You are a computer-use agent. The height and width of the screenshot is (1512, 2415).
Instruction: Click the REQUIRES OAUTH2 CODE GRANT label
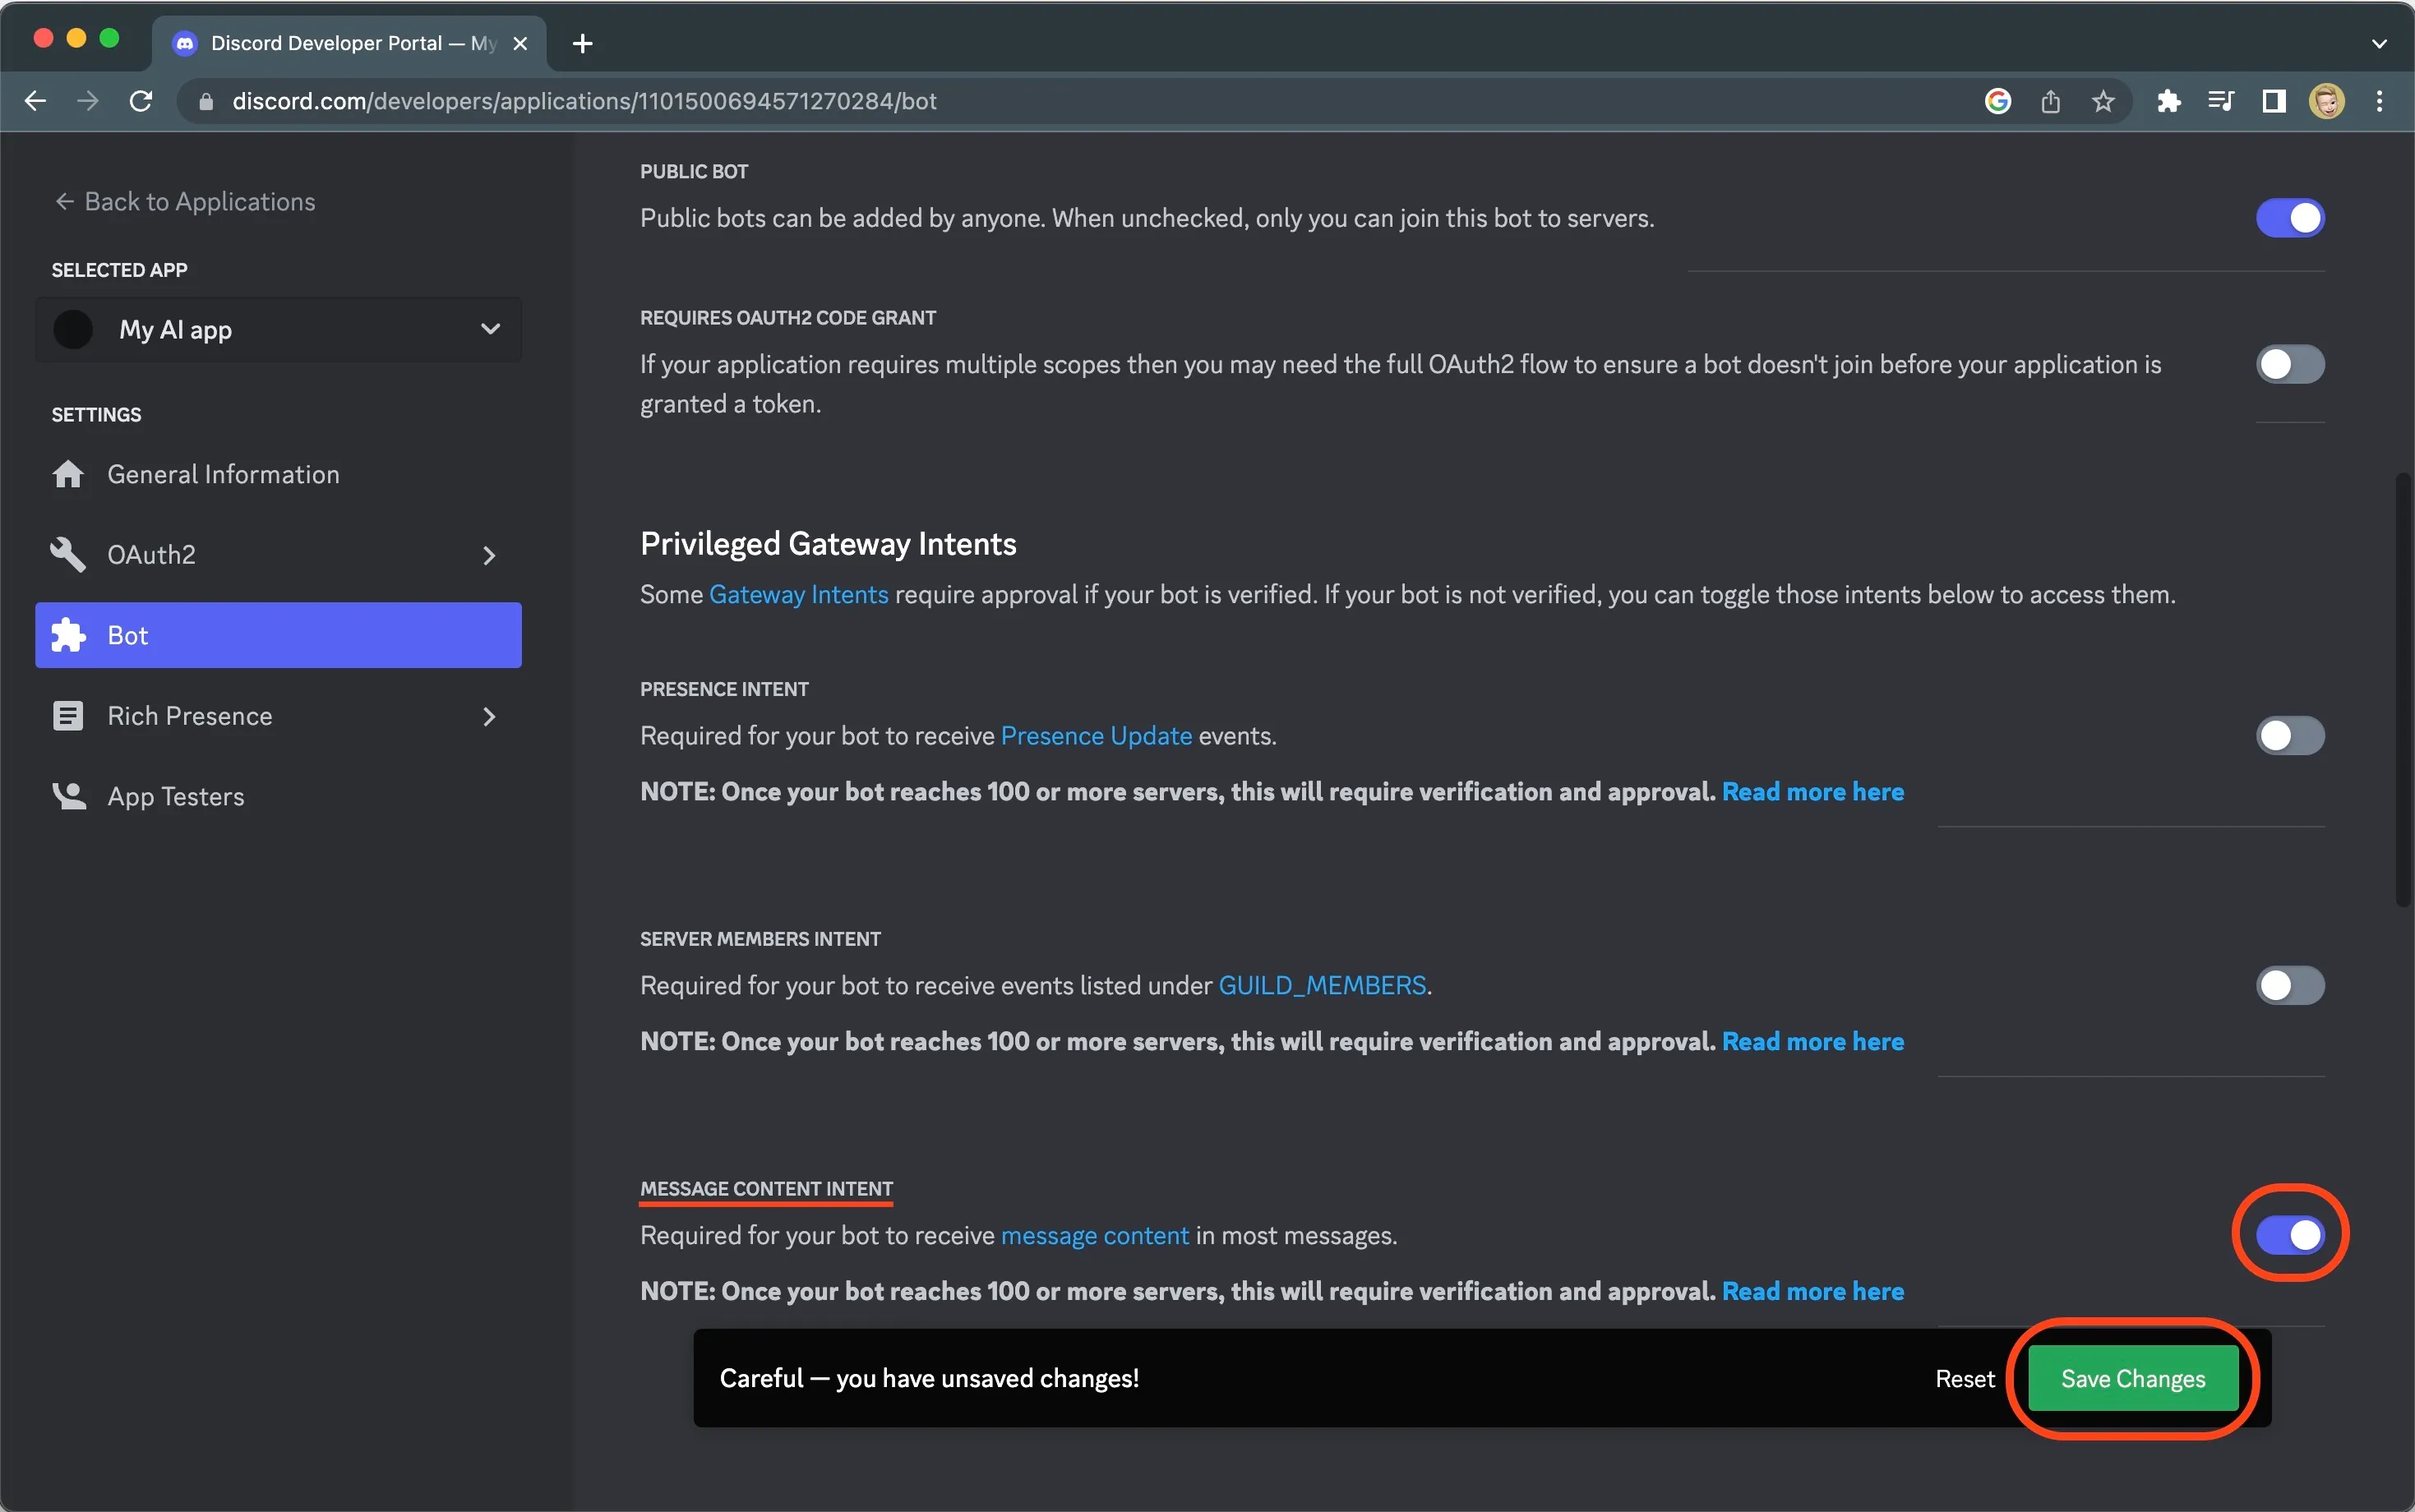coord(788,318)
